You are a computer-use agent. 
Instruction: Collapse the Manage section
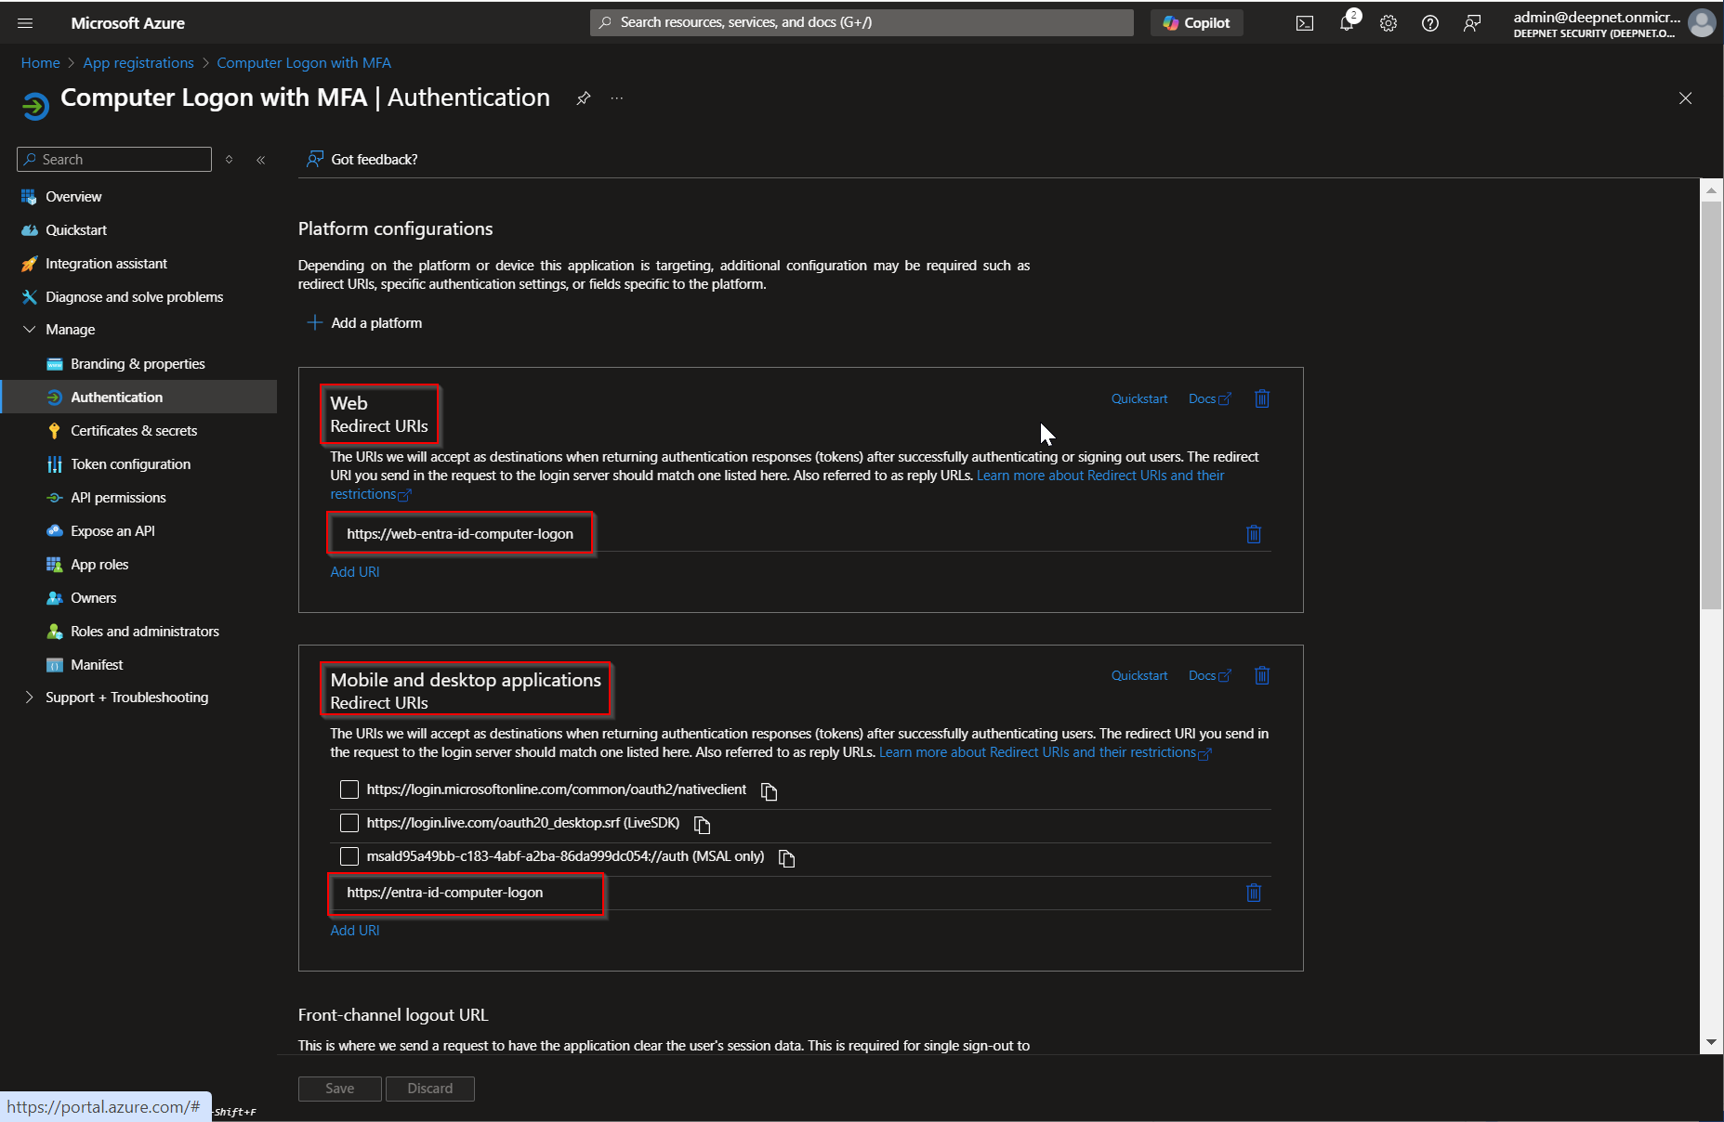coord(30,330)
